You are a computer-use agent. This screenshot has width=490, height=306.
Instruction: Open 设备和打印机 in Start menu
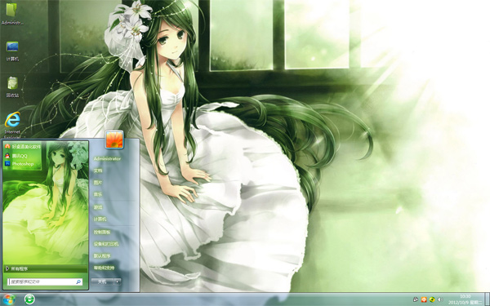pos(106,244)
